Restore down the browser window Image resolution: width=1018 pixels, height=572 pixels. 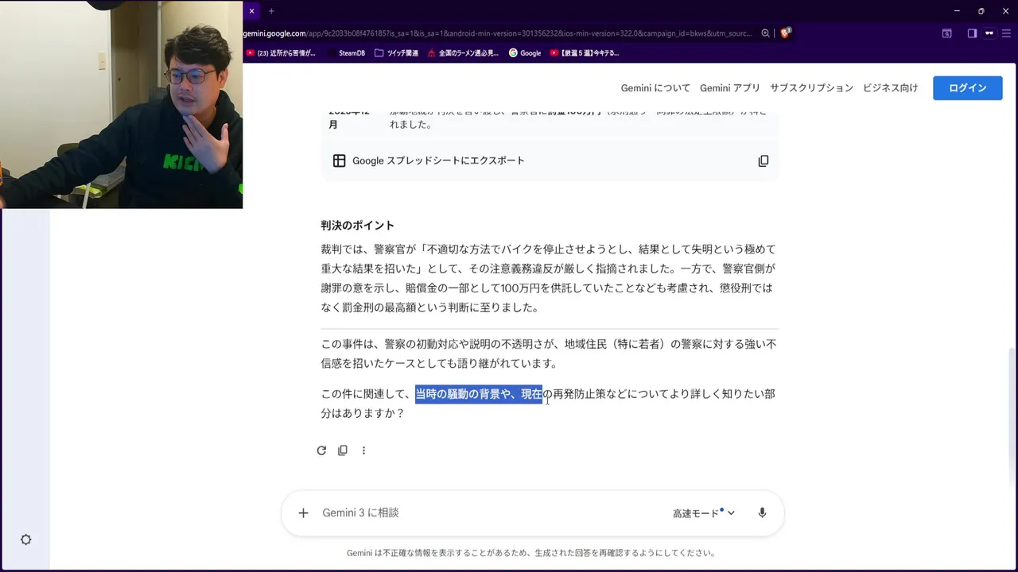981,11
